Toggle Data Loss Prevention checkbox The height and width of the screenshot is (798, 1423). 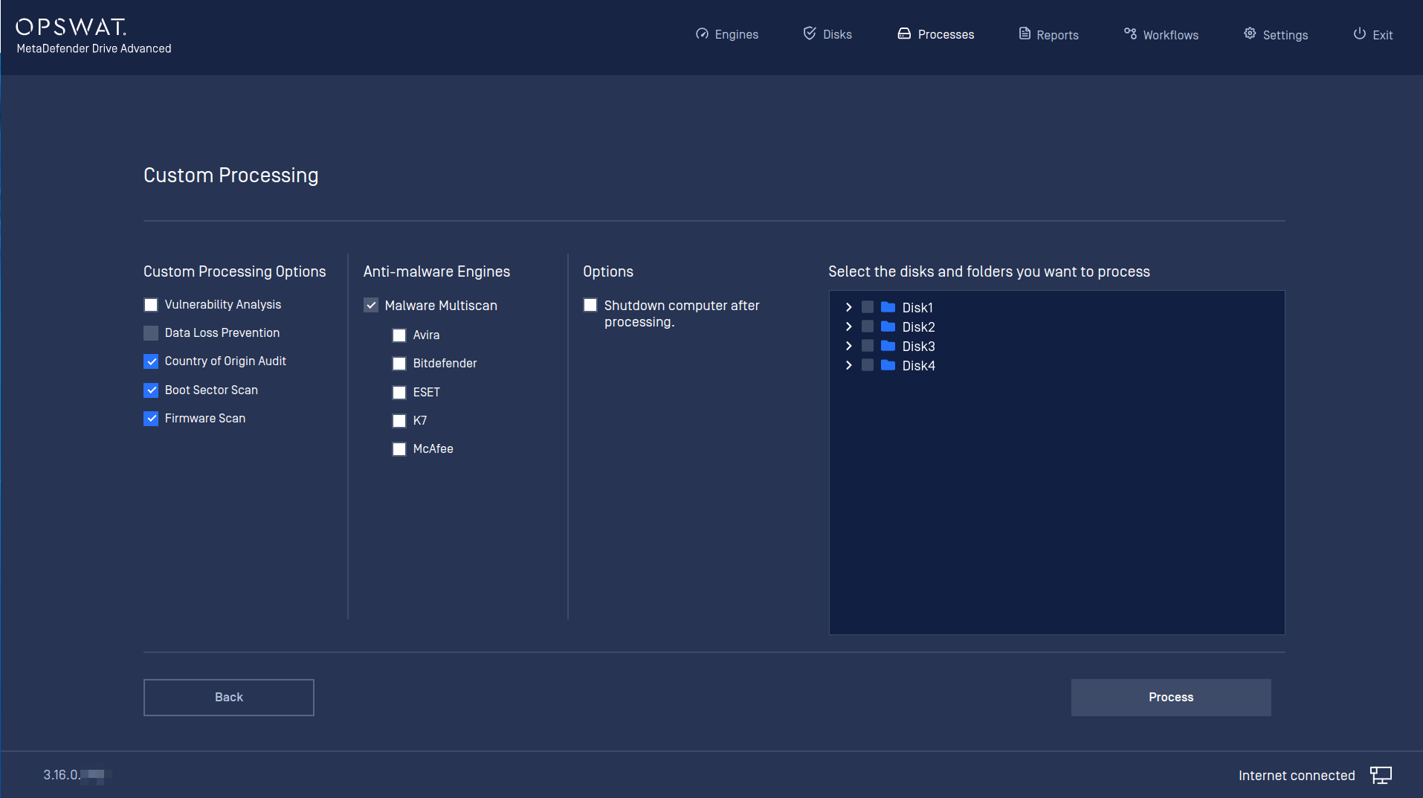coord(151,333)
